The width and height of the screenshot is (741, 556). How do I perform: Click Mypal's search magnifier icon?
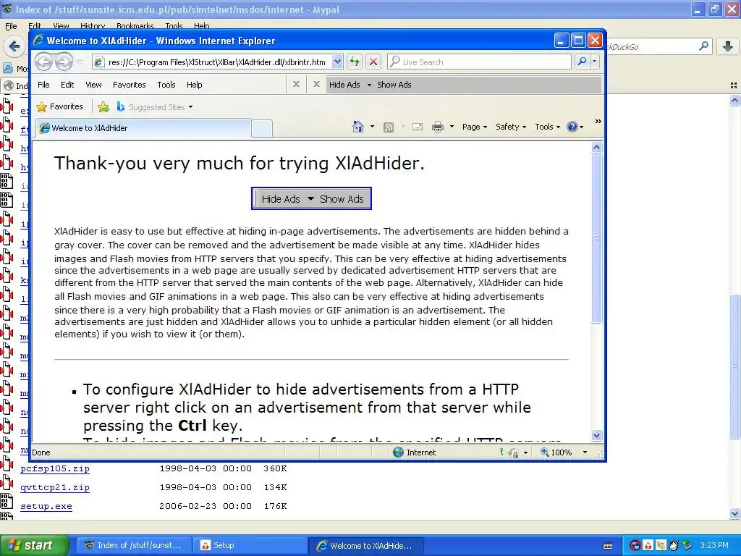(703, 46)
